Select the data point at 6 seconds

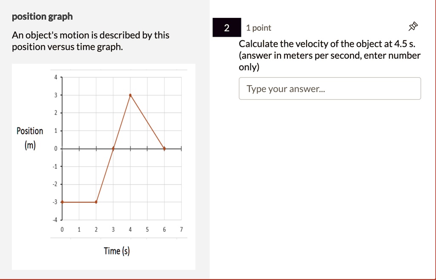[x=164, y=149]
